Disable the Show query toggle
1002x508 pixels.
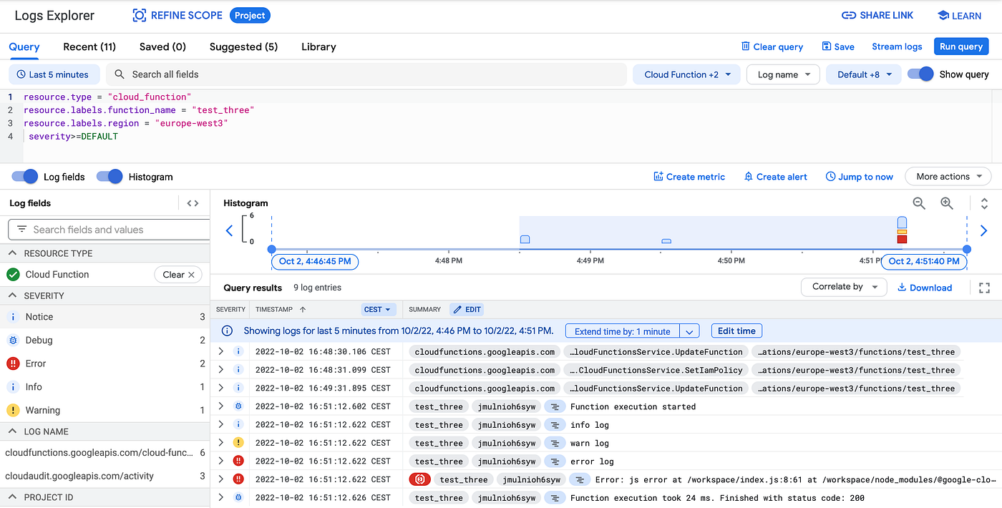(x=923, y=74)
